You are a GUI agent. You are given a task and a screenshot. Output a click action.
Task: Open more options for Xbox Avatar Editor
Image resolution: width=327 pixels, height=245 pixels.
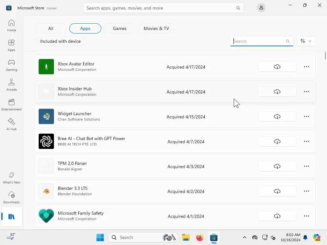[x=306, y=67]
